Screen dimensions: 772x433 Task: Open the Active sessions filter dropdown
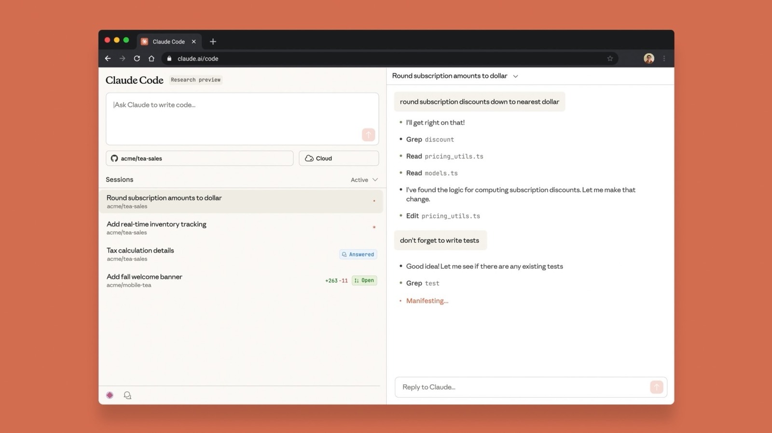point(364,180)
